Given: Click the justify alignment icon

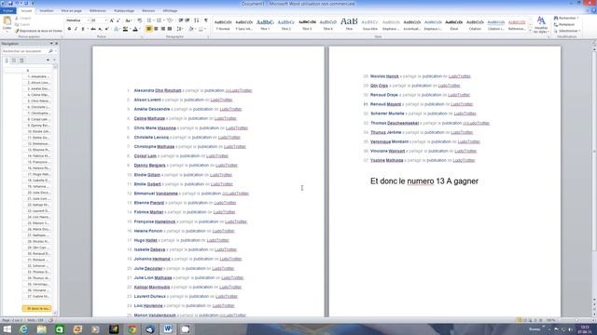Looking at the screenshot, I should pyautogui.click(x=170, y=29).
